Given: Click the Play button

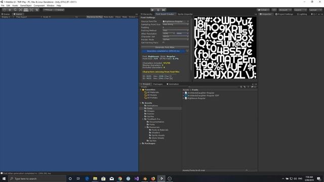Looking at the screenshot, I should click(152, 10).
